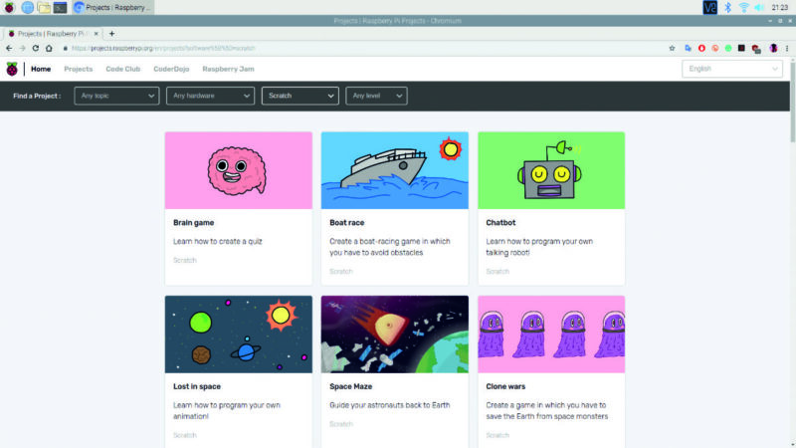The height and width of the screenshot is (448, 796).
Task: Open the Boat race ship thumbnail
Action: [394, 170]
